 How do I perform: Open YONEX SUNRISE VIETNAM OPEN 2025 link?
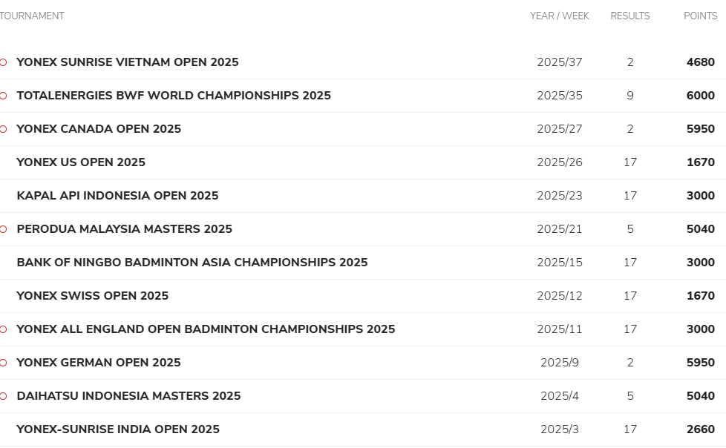coord(128,62)
